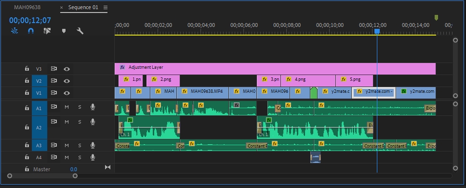Toggle lock on Master track
Viewport: 466px width, 188px height.
27,169
